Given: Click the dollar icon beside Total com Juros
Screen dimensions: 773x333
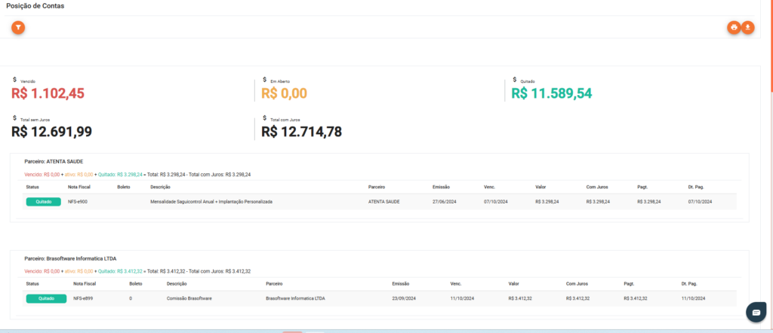Looking at the screenshot, I should pos(264,118).
